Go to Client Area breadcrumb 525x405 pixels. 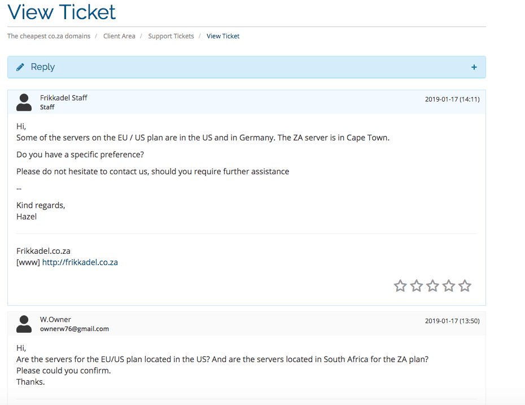pos(119,36)
